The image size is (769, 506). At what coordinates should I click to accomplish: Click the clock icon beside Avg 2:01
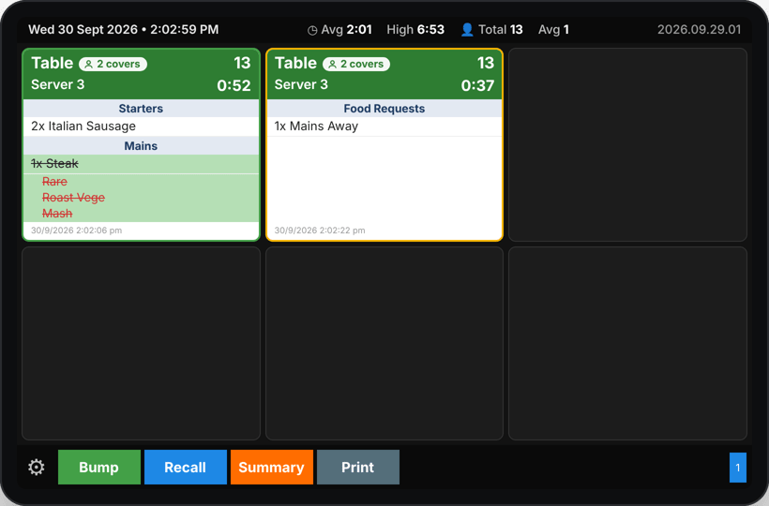coord(312,30)
